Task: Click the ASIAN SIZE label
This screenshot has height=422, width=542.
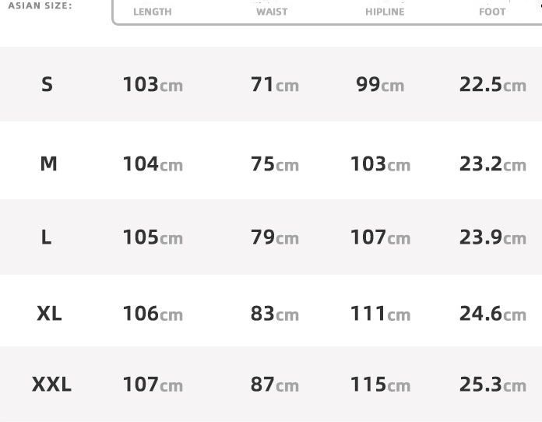Action: [x=40, y=5]
